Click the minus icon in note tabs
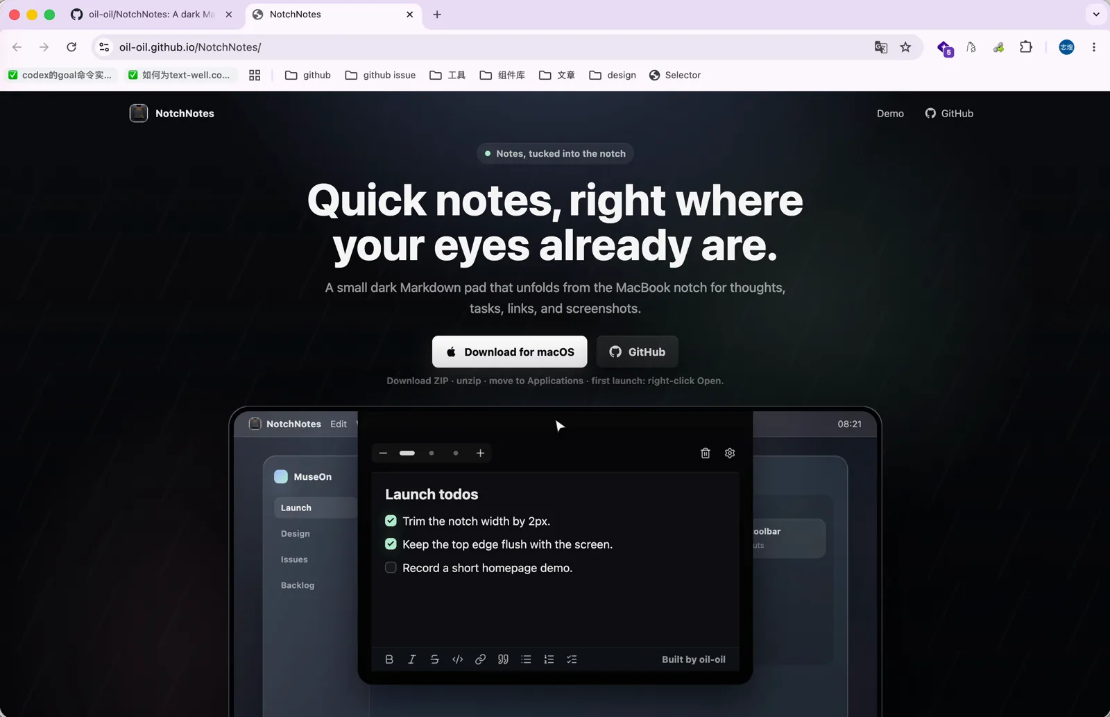Viewport: 1110px width, 717px height. pos(383,453)
